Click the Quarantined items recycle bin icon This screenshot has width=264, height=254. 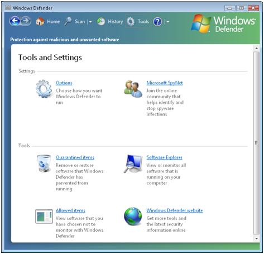pyautogui.click(x=44, y=164)
